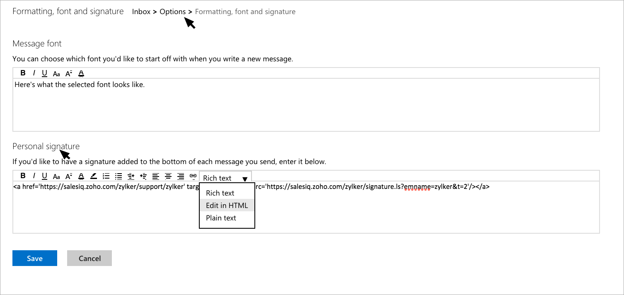
Task: Click inside the Message font preview box
Action: (306, 105)
